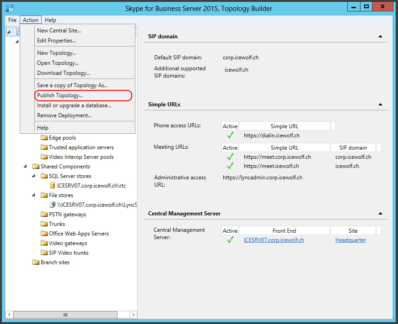
Task: Choose New Central Site menu entry
Action: 59,31
